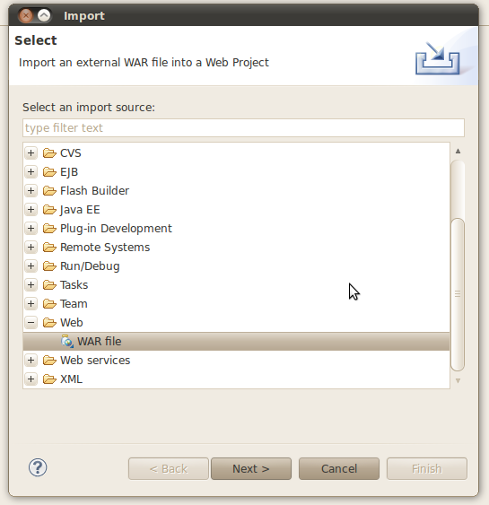Select the WAR file entry
Image resolution: width=489 pixels, height=505 pixels.
tap(236, 342)
